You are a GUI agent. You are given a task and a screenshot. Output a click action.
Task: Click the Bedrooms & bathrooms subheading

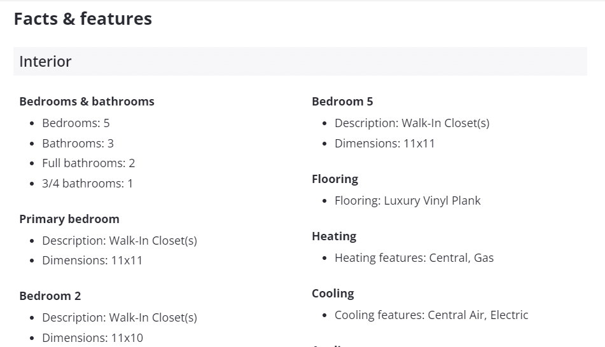point(87,102)
